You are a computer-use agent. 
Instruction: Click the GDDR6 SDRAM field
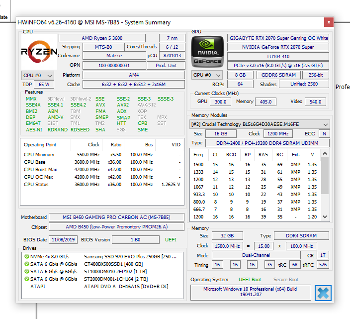click(278, 75)
